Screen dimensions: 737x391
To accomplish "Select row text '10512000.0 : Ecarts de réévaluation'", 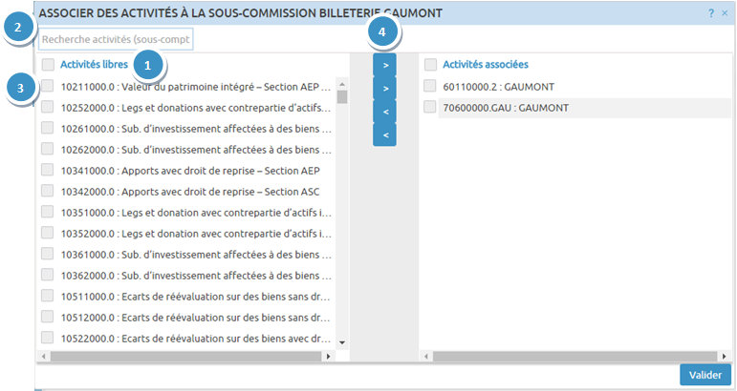I will [x=196, y=318].
